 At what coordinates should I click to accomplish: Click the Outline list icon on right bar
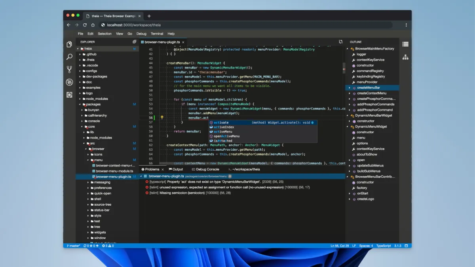click(405, 44)
